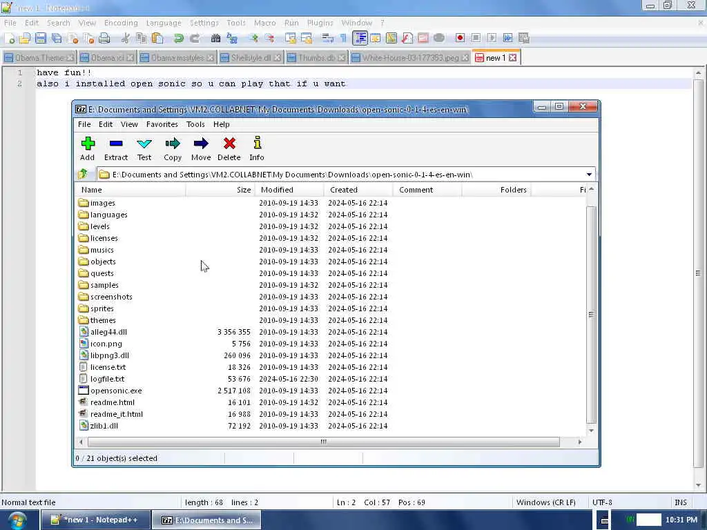Click the Playback macro icon

click(492, 39)
